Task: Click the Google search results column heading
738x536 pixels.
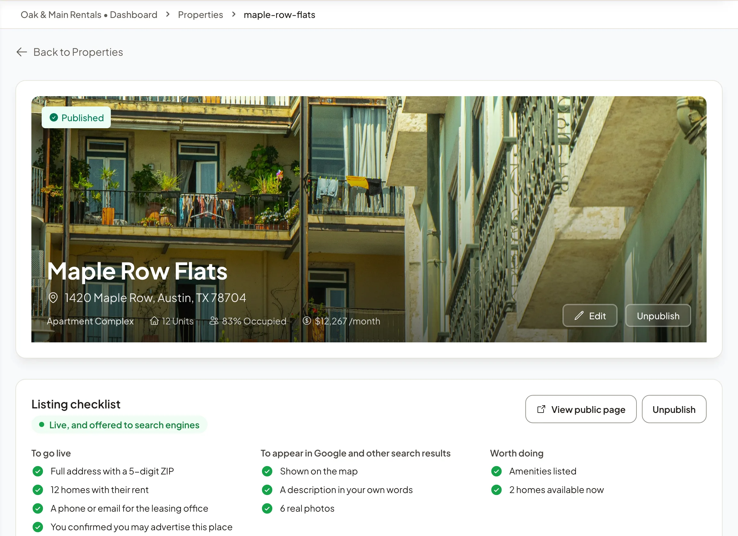Action: (355, 453)
